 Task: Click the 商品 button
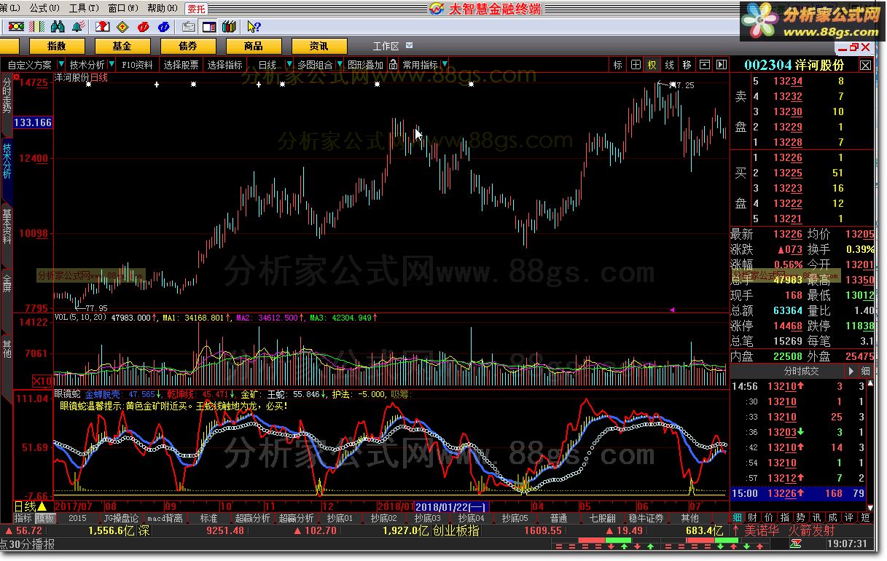[253, 46]
